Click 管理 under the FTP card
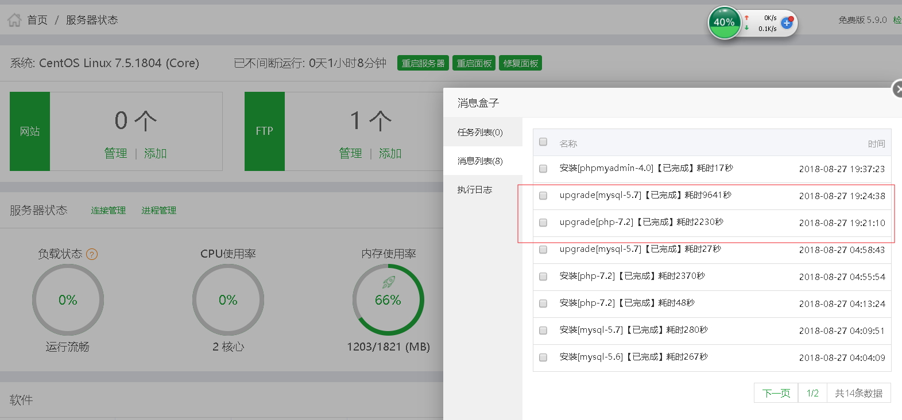Image resolution: width=902 pixels, height=420 pixels. (x=350, y=153)
